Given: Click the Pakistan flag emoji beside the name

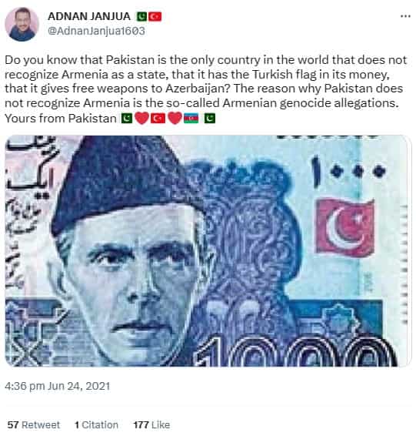Looking at the screenshot, I should [x=141, y=17].
